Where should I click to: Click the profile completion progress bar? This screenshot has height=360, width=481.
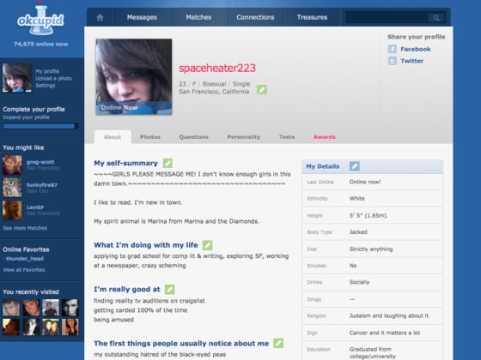(40, 126)
